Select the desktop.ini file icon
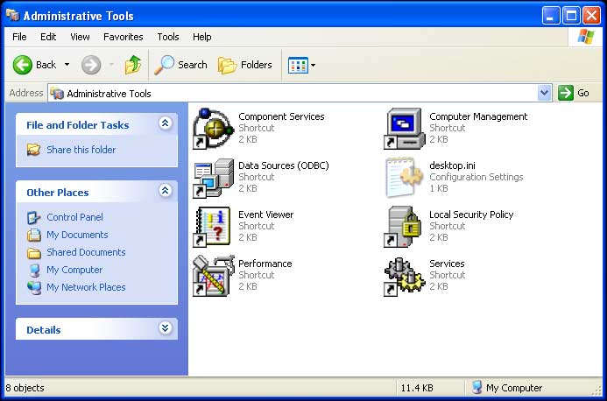The width and height of the screenshot is (607, 401). coord(404,178)
